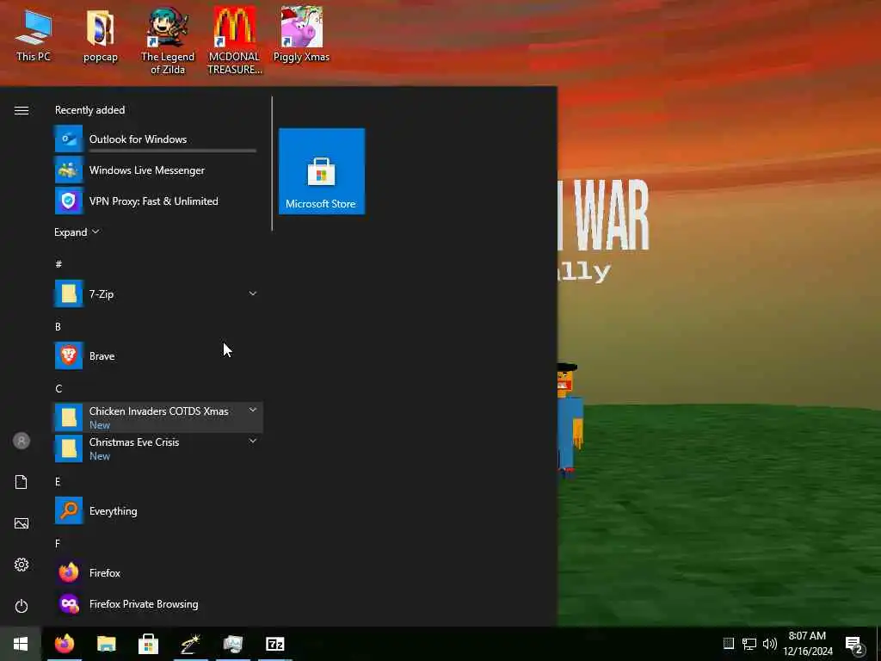Click the Start menu hamburger icon
881x661 pixels.
tap(22, 110)
